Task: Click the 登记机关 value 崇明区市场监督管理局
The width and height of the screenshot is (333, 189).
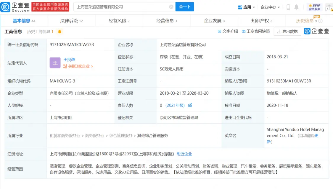Action: [179, 117]
